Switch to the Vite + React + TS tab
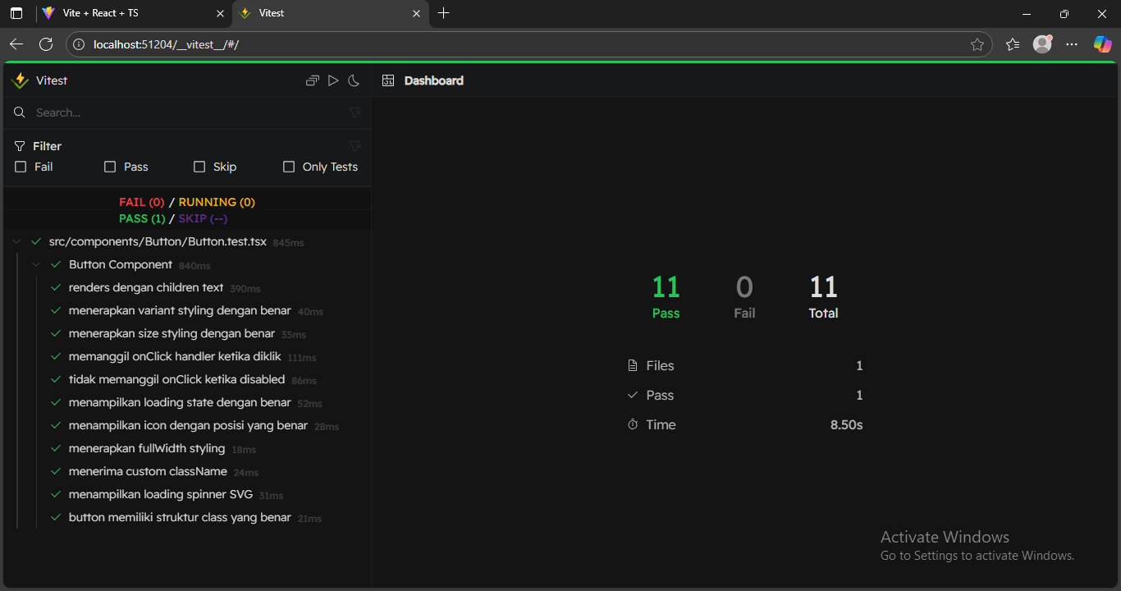Screen dimensions: 1121x591 (100, 13)
